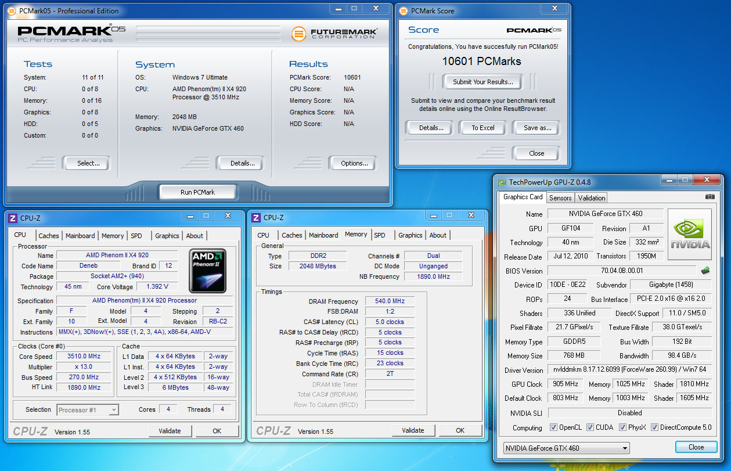
Task: Click the GPU-Z title bar icon
Action: 502,182
